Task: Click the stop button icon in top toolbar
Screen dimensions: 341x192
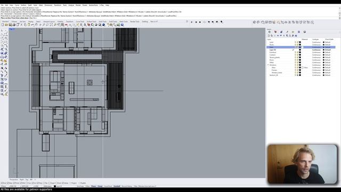Action: [x=200, y=22]
